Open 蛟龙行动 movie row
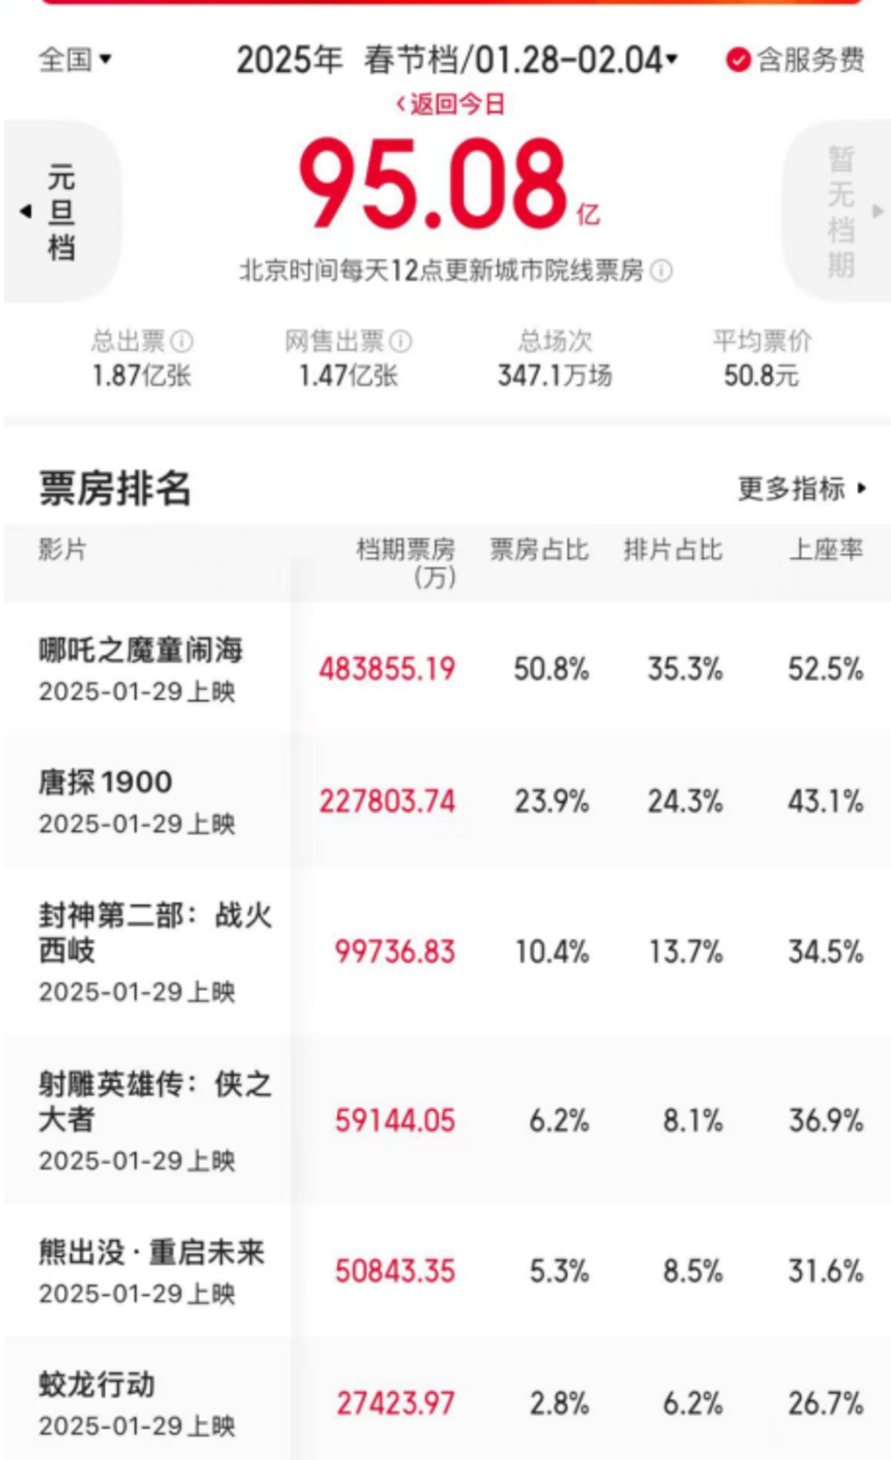The image size is (891, 1460). (97, 1385)
